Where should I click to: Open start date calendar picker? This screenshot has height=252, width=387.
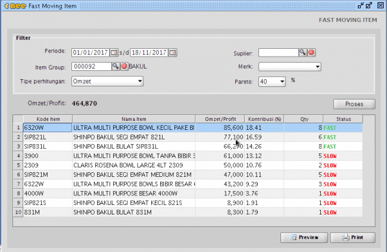114,52
